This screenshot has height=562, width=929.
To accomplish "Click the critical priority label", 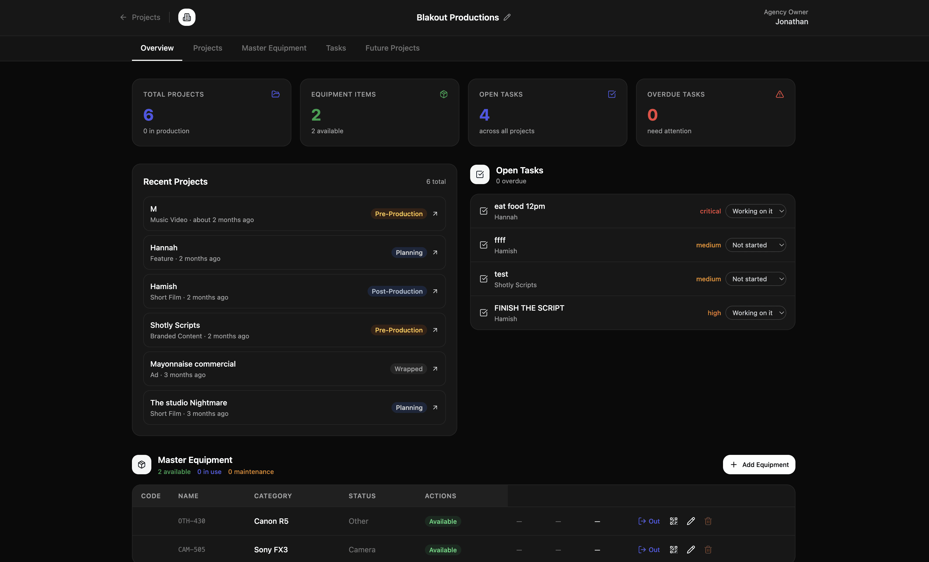I will pos(710,211).
